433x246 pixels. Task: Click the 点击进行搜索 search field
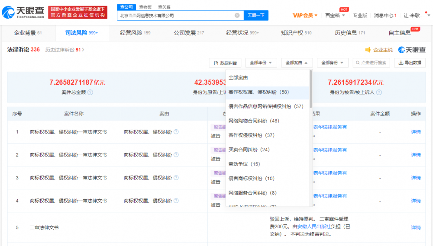372,63
